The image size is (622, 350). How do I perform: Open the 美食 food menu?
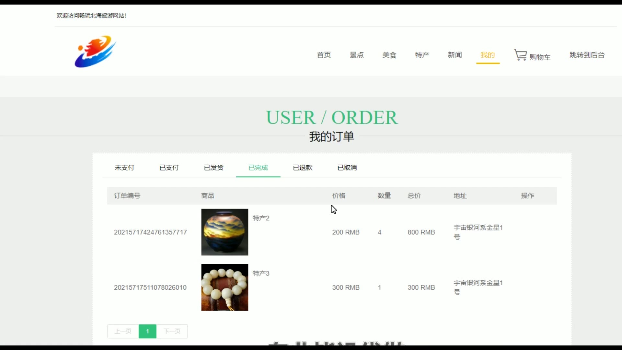coord(389,55)
